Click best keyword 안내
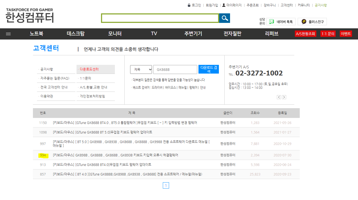358x200 pixels. (x=203, y=87)
